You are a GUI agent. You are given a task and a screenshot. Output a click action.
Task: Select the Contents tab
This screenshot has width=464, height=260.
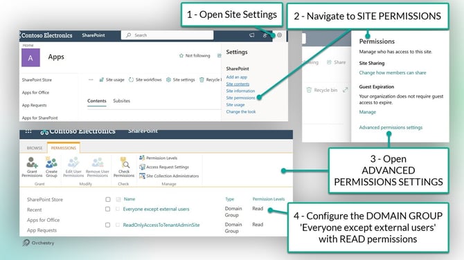(x=97, y=101)
